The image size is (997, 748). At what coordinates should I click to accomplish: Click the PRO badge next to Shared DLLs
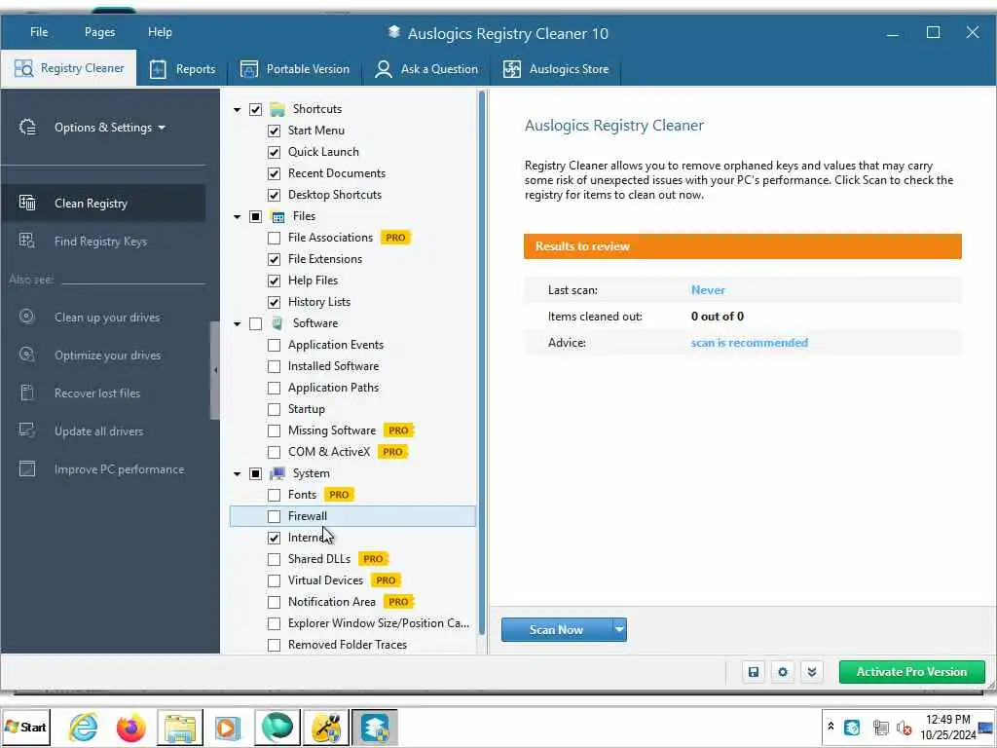click(373, 559)
